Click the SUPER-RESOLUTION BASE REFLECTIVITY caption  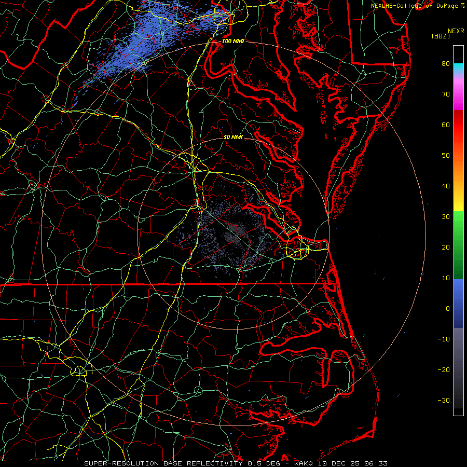(163, 463)
